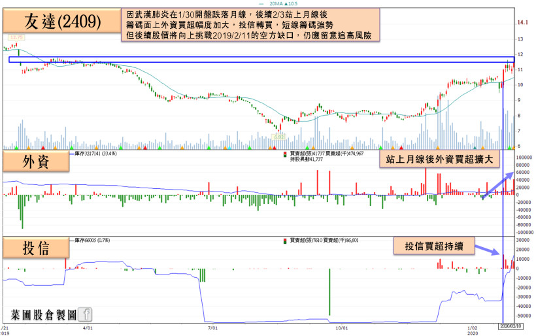Click the 20MA ▲10.5 legend label

click(283, 4)
